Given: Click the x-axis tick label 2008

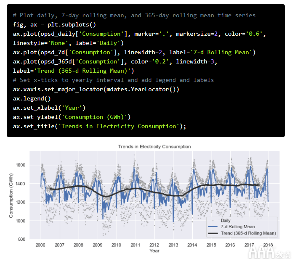Looking at the screenshot, I should pos(78,245).
